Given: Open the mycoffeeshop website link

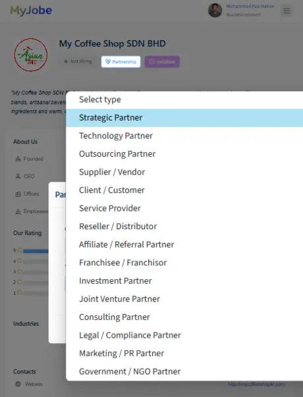Looking at the screenshot, I should click(256, 384).
